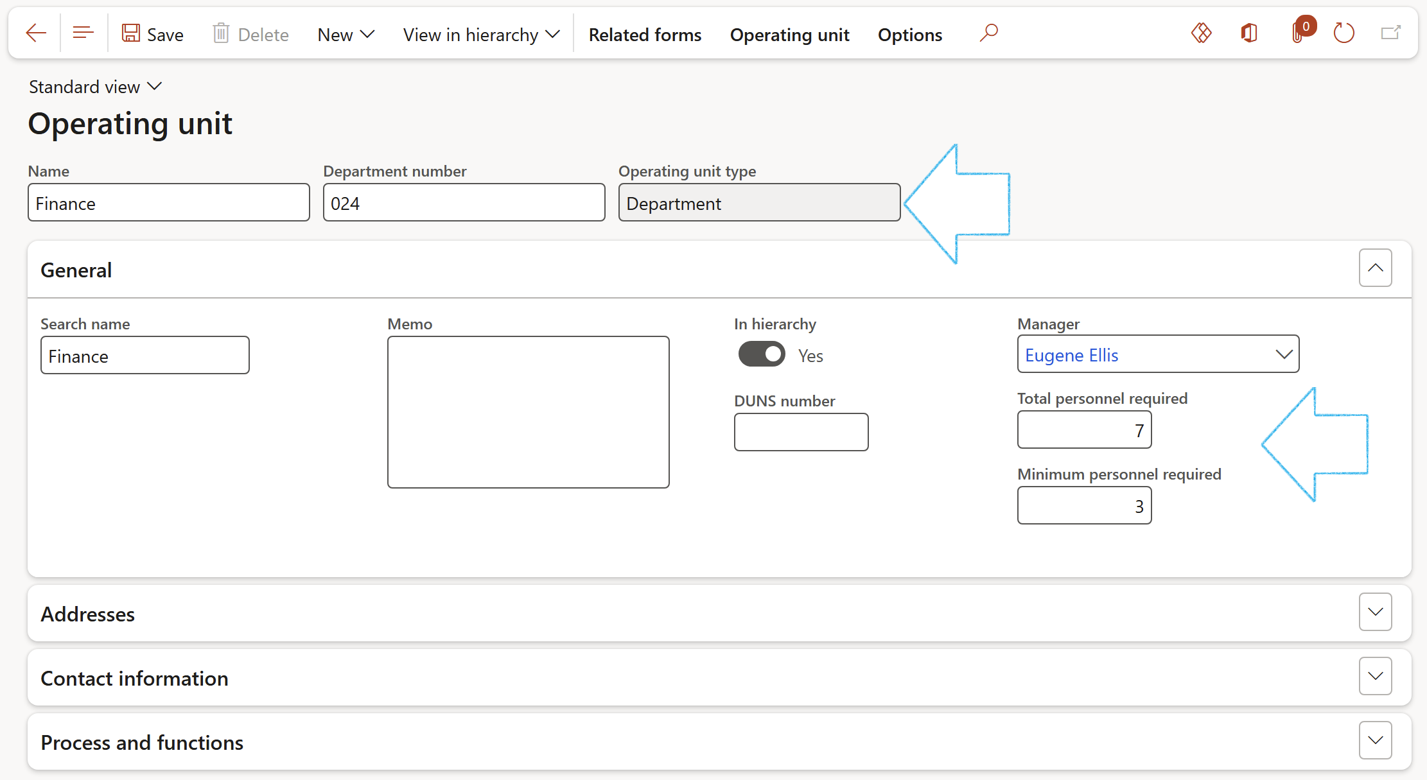This screenshot has height=780, width=1427.
Task: Click the Operating unit type field
Action: pyautogui.click(x=759, y=203)
